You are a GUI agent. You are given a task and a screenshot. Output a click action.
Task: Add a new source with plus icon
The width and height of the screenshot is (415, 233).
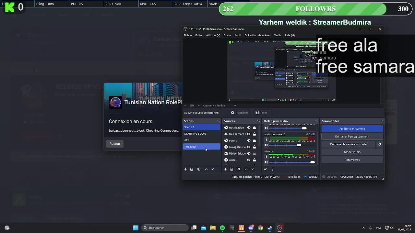pos(225,169)
